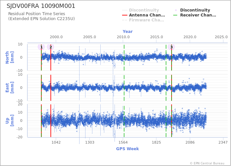Click the 1042 GPS week tick label
Screen dimensions: 231x166
click(56, 142)
